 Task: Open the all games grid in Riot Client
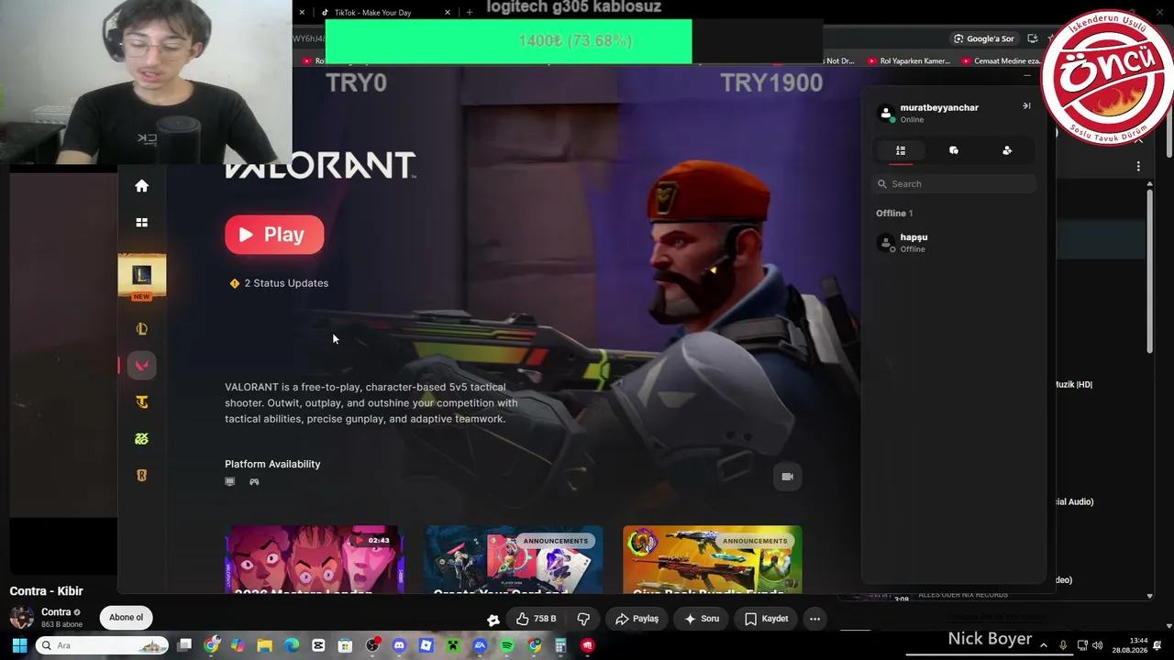pyautogui.click(x=141, y=223)
